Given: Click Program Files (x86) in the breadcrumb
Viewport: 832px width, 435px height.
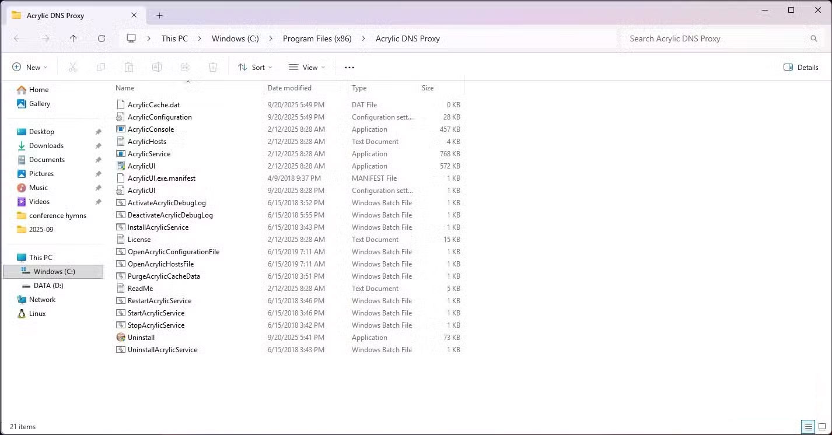Looking at the screenshot, I should [317, 38].
